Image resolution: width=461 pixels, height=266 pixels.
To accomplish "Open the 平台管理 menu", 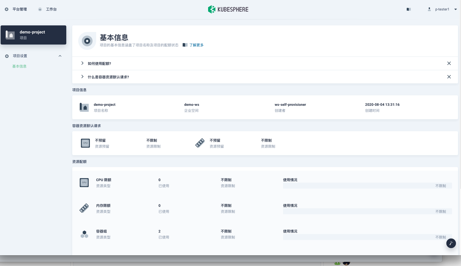I will 20,9.
